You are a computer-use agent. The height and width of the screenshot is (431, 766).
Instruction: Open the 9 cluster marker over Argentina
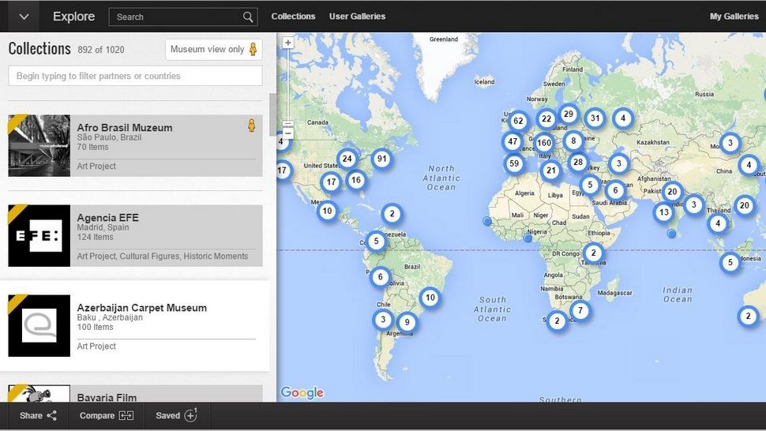pos(407,322)
